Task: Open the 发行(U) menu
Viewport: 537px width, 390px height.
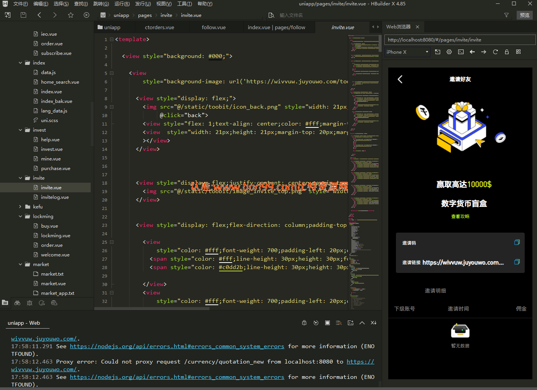Action: [x=143, y=4]
